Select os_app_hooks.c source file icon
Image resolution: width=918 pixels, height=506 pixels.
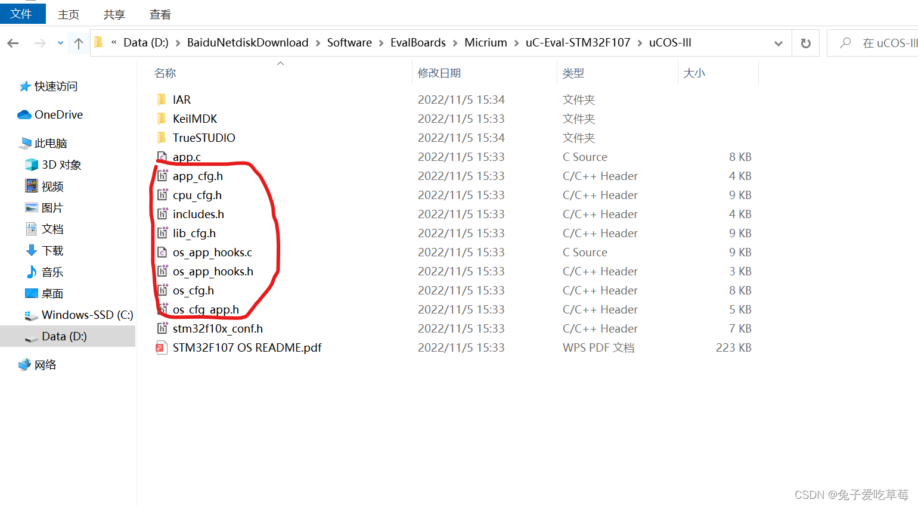[x=162, y=252]
